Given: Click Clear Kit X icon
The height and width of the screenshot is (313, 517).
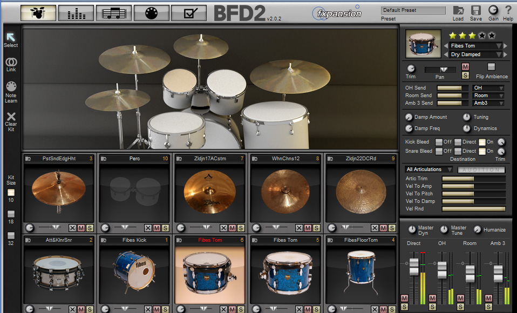Looking at the screenshot, I should click(x=11, y=117).
